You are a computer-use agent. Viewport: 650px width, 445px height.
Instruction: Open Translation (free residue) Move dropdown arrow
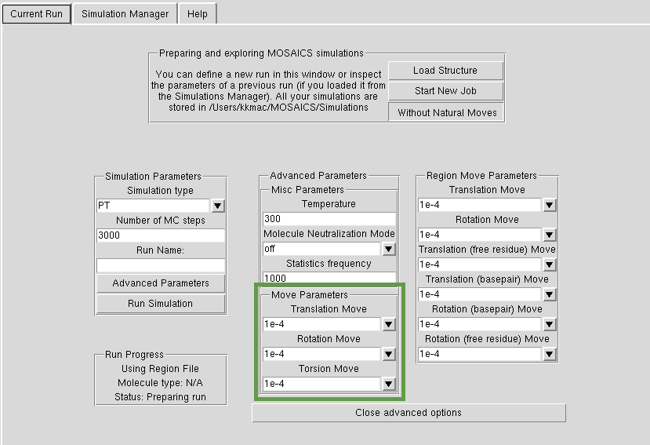coord(550,264)
